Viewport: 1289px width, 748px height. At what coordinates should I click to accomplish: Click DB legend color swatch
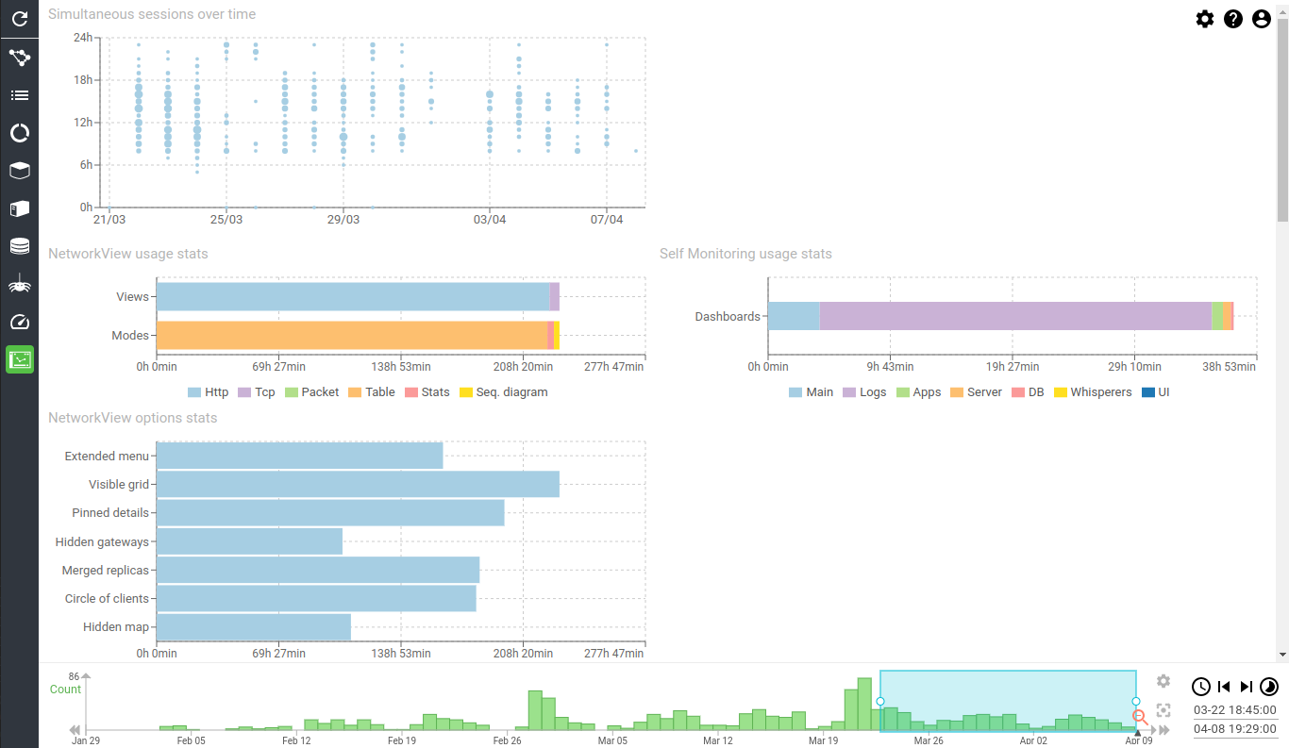1018,392
